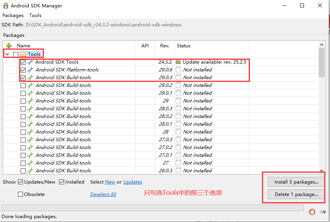Image resolution: width=330 pixels, height=222 pixels.
Task: Select the Build-tools row with rev 27
Action: pyautogui.click(x=161, y=163)
